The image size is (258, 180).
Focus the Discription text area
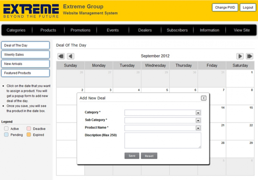click(163, 140)
